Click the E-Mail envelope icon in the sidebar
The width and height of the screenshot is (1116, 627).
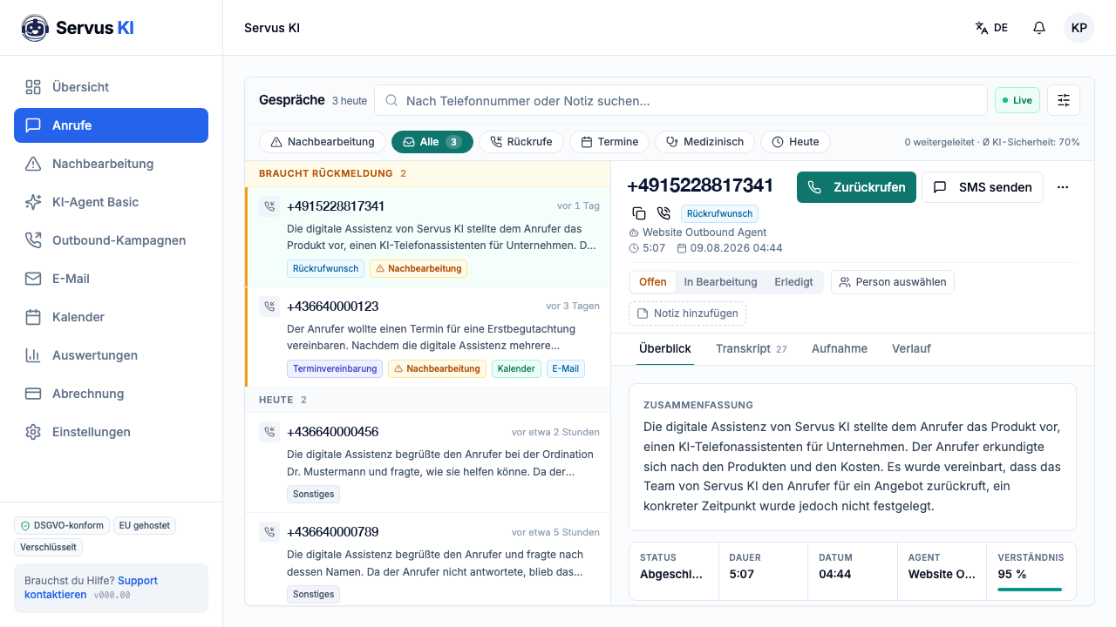(33, 279)
